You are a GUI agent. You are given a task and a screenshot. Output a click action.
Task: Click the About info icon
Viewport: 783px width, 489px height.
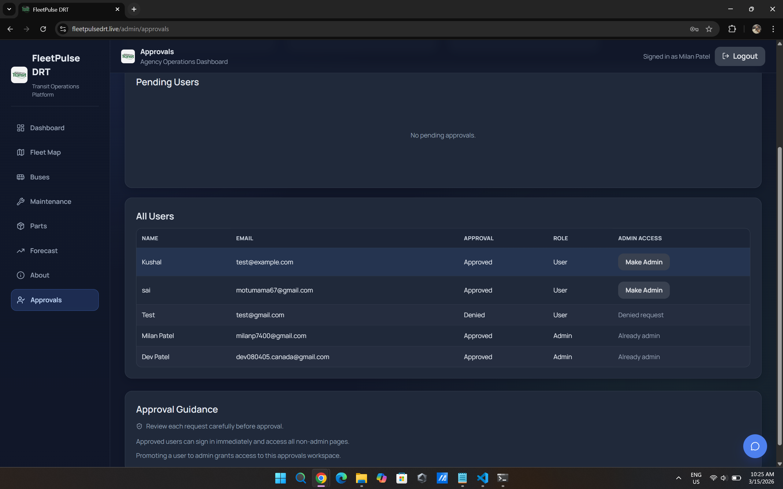click(x=21, y=275)
